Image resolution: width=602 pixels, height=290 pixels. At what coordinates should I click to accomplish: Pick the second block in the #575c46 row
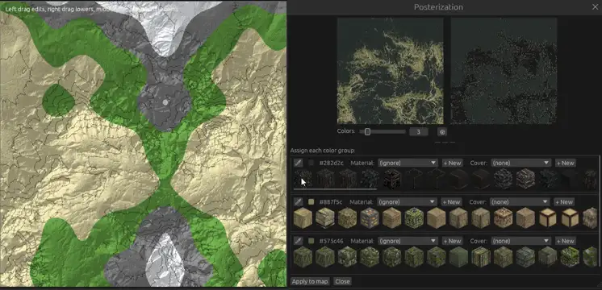[x=325, y=257]
